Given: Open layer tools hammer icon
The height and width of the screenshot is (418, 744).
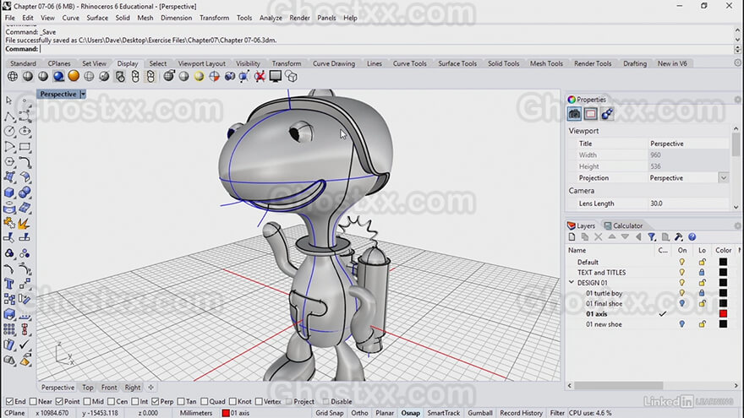Looking at the screenshot, I should pos(679,237).
